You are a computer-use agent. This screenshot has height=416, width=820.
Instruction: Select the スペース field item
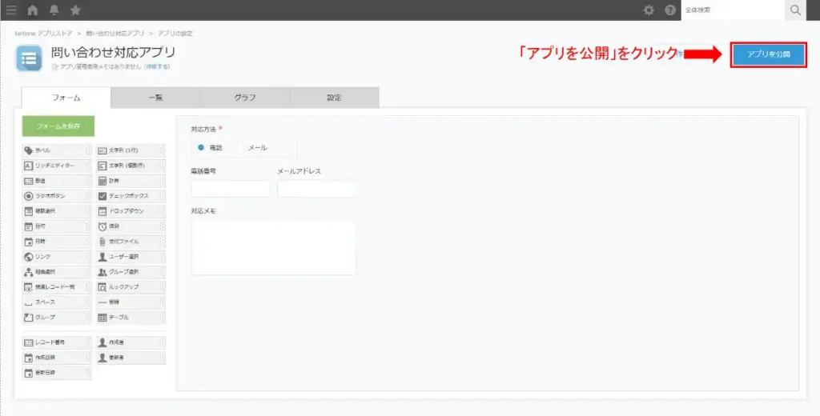tap(57, 302)
